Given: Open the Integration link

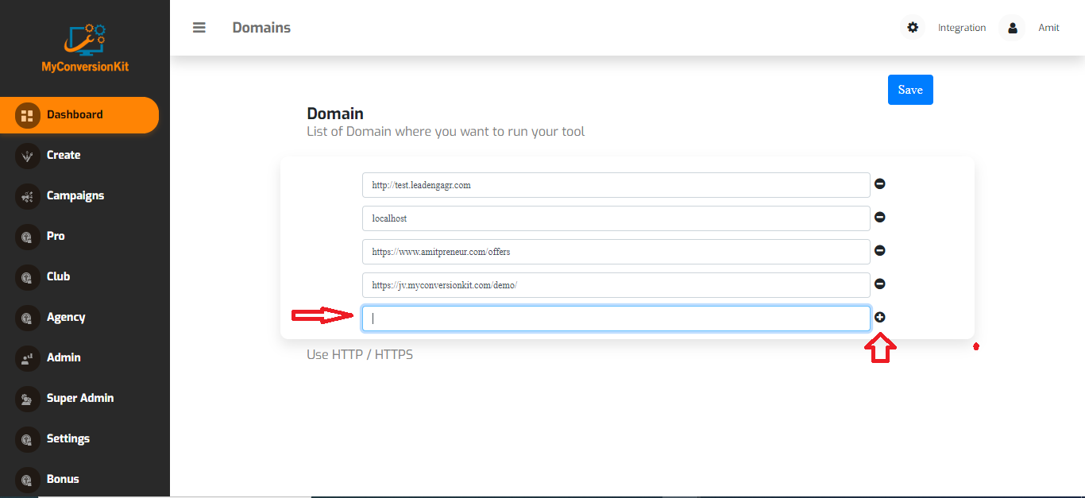Looking at the screenshot, I should [962, 28].
